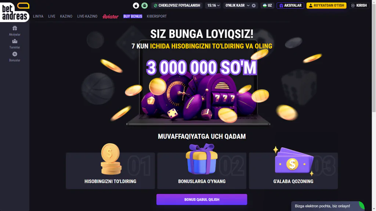The image size is (376, 211).
Task: Open odds format settings gear icon
Action: tap(254, 5)
